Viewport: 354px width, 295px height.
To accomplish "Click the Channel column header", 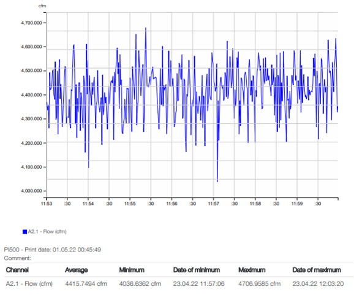I will tap(17, 270).
